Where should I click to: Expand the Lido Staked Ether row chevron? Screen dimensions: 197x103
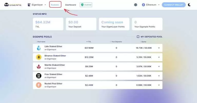159,48
